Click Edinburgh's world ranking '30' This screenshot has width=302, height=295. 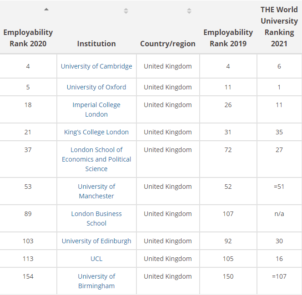[x=279, y=241]
